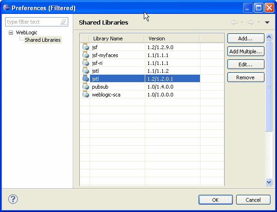Click the Add... button
The width and height of the screenshot is (277, 212).
pyautogui.click(x=246, y=39)
